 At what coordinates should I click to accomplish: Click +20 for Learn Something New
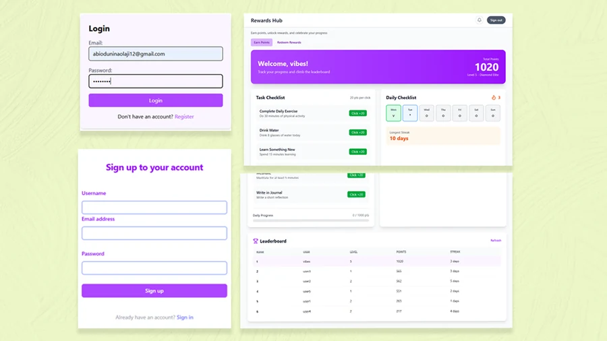(357, 152)
